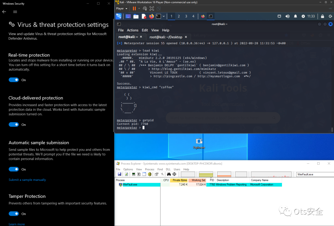The height and width of the screenshot is (226, 334).
Task: Launch the terminal emulator from panel
Action: (158, 16)
